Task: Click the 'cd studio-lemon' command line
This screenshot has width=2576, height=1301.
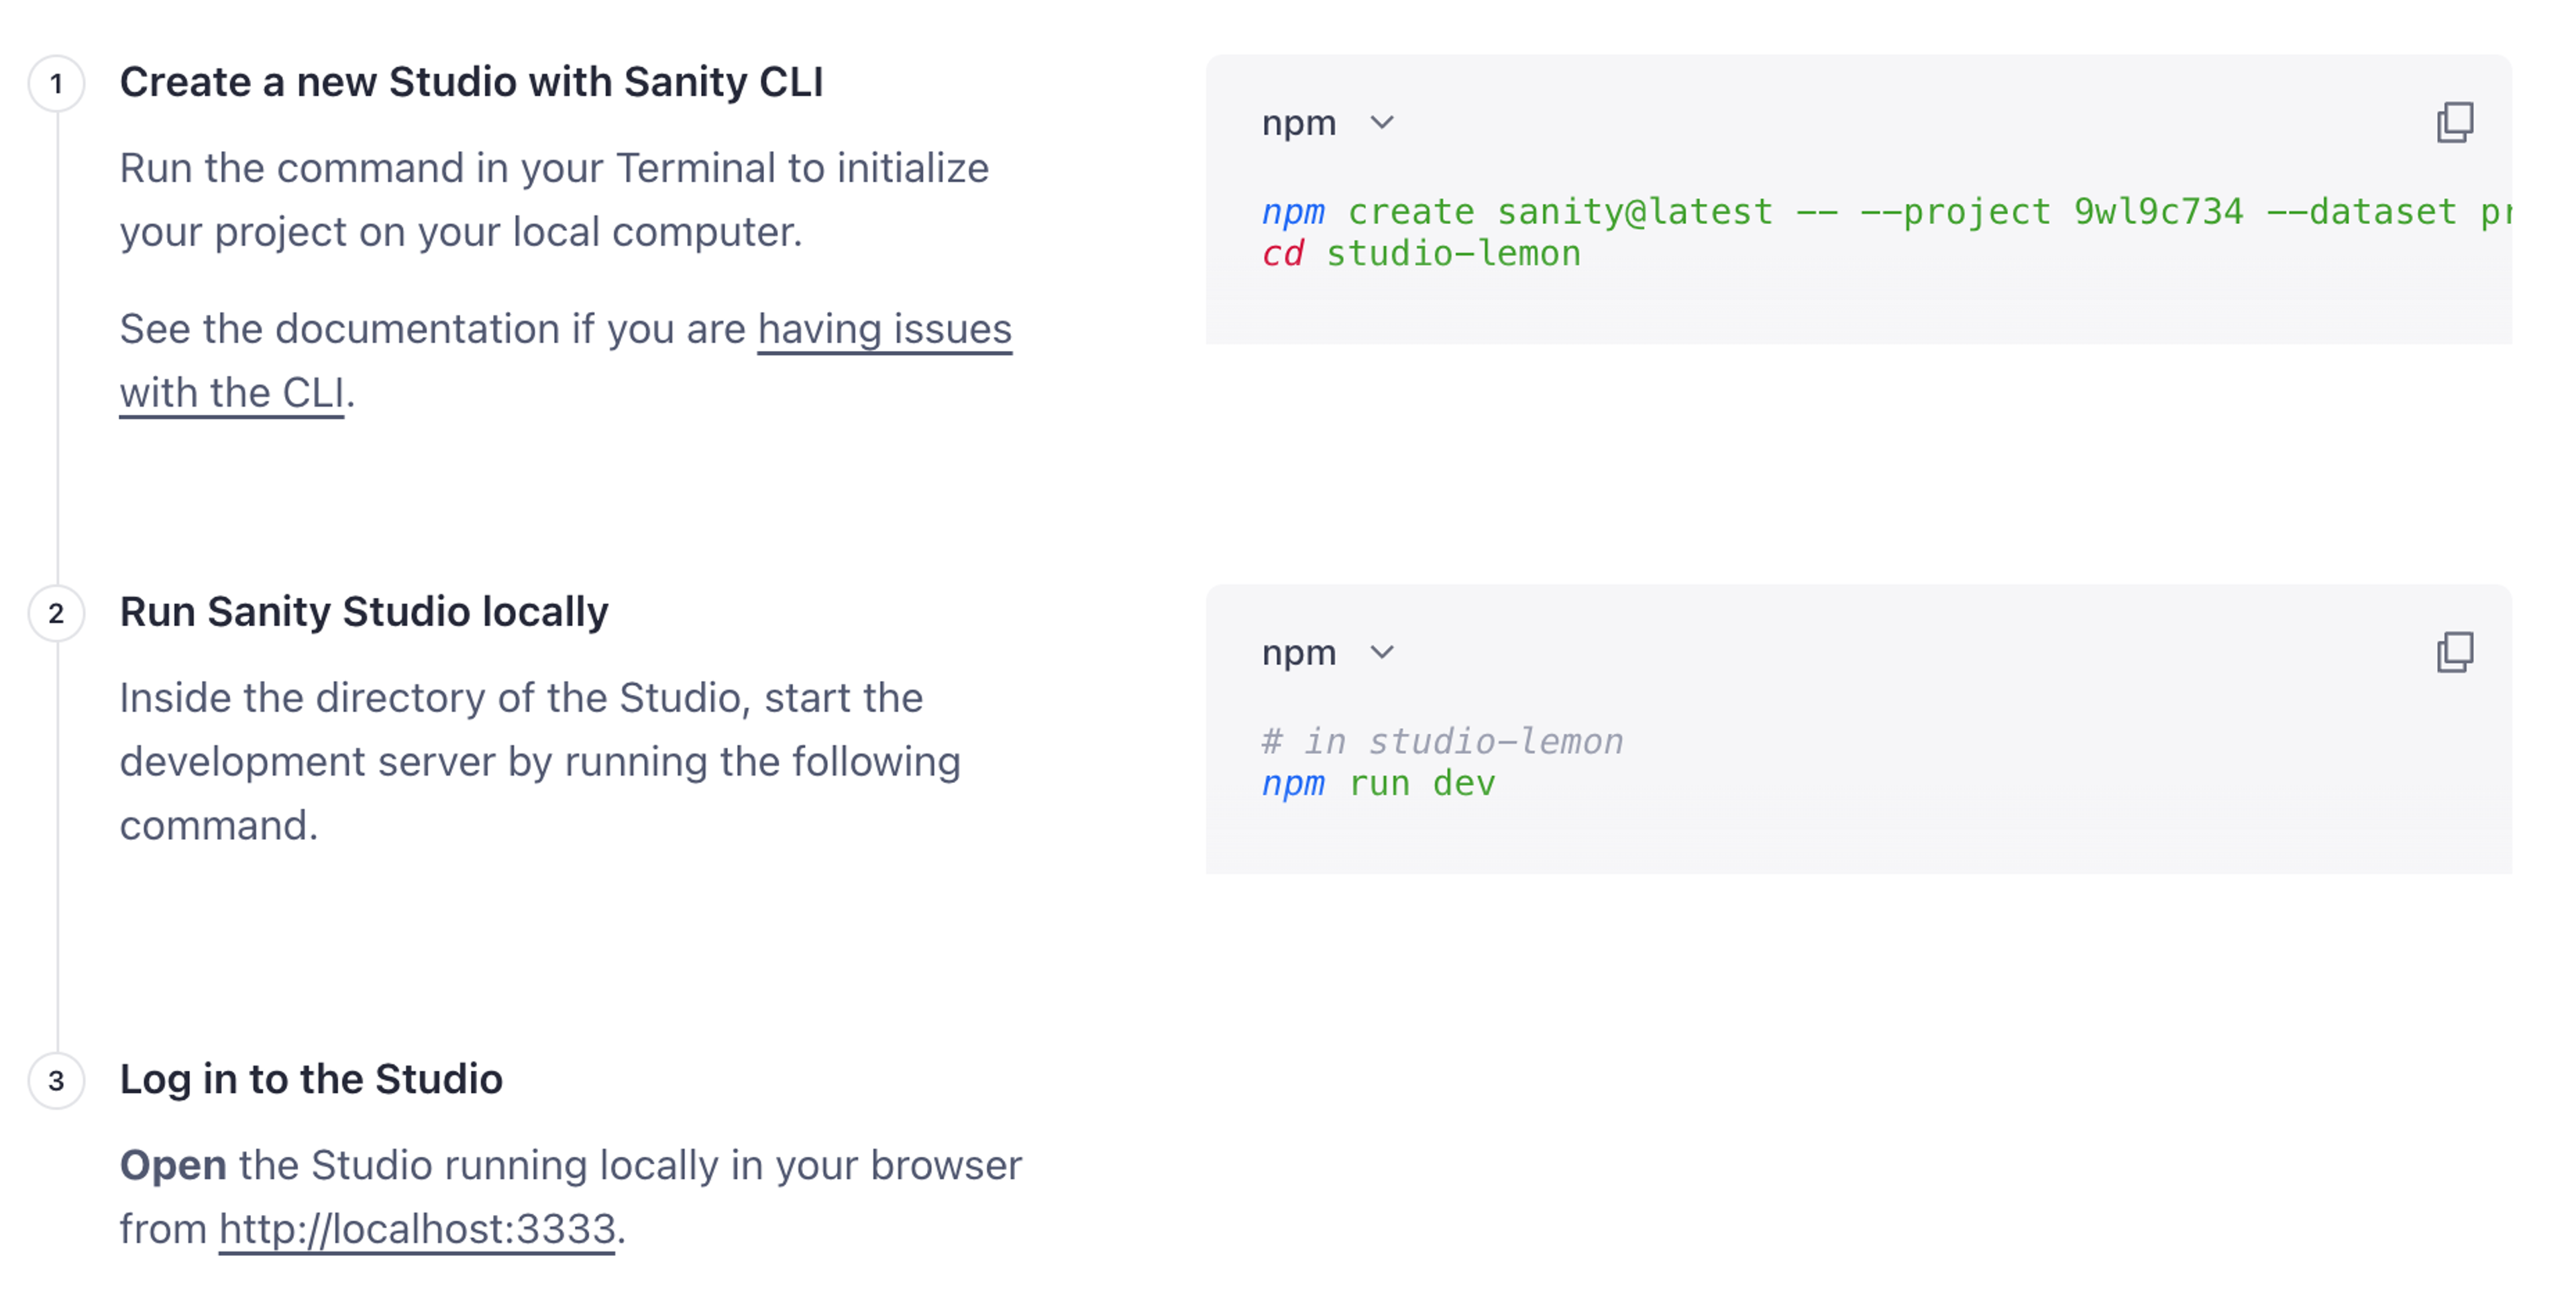Action: [1421, 253]
